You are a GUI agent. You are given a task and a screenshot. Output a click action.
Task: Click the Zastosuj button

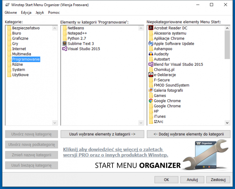218,180
